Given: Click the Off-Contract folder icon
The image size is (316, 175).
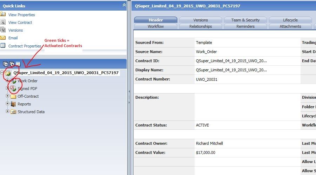Looking at the screenshot, I should 13,96.
